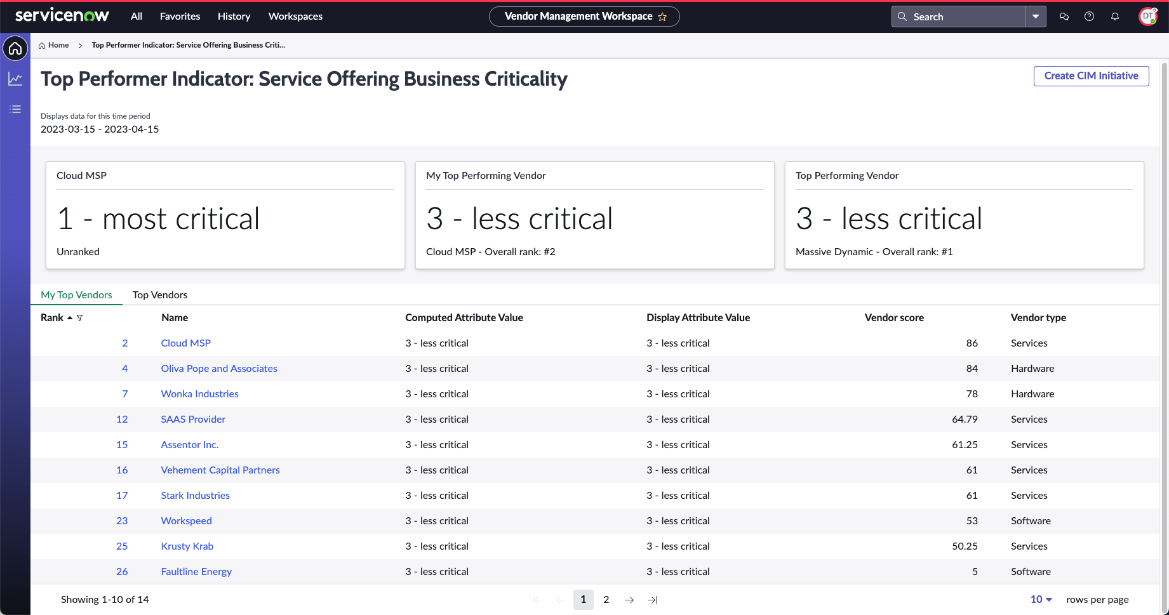Open the Oliva Pope and Associates link

[x=219, y=369]
